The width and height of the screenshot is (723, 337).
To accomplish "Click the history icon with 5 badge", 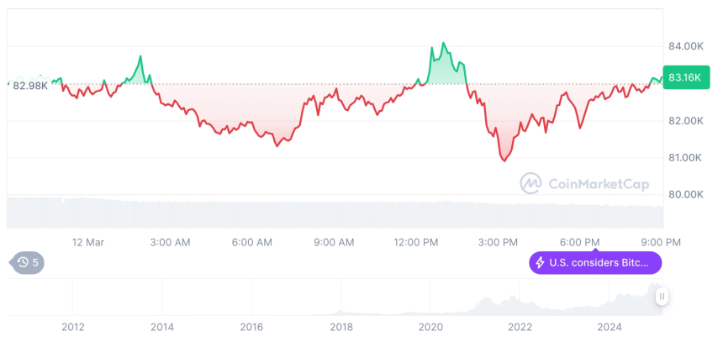I will [28, 262].
